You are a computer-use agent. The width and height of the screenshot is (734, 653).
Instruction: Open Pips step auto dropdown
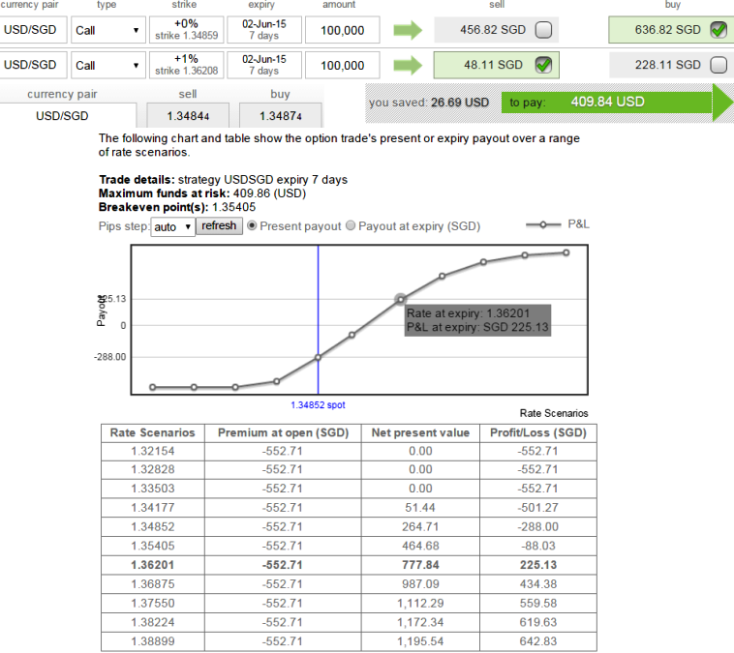coord(172,227)
